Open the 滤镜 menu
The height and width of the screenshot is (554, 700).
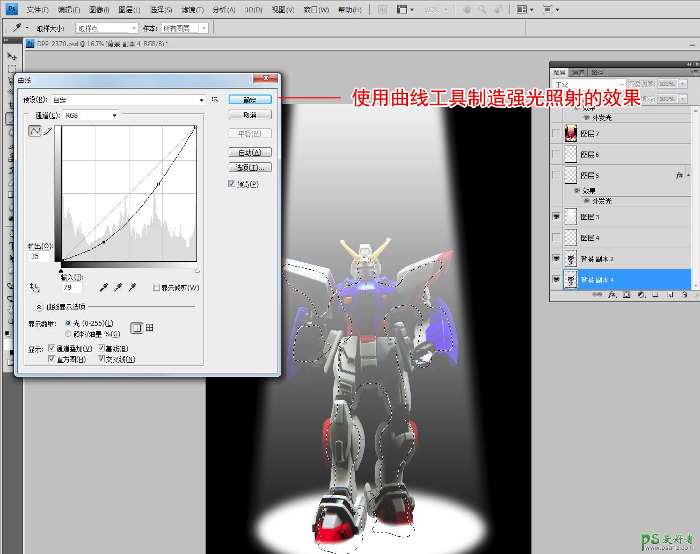point(192,10)
